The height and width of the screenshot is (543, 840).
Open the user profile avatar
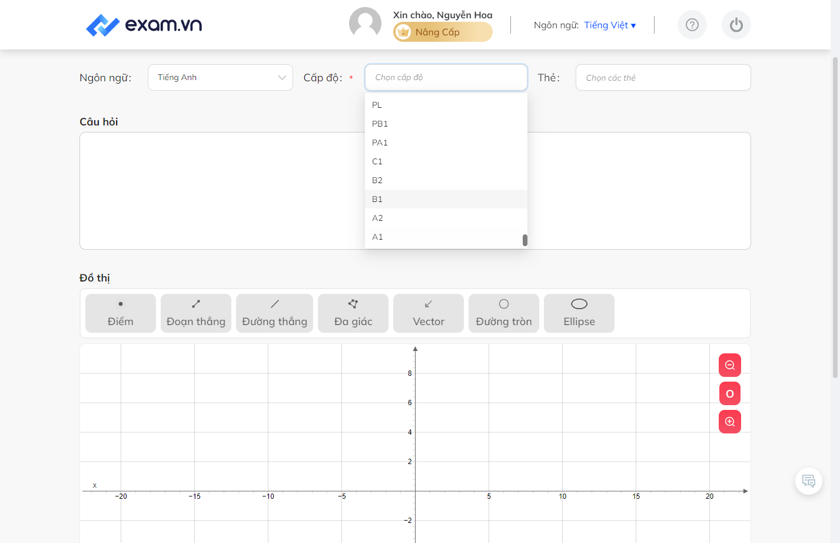pos(365,24)
